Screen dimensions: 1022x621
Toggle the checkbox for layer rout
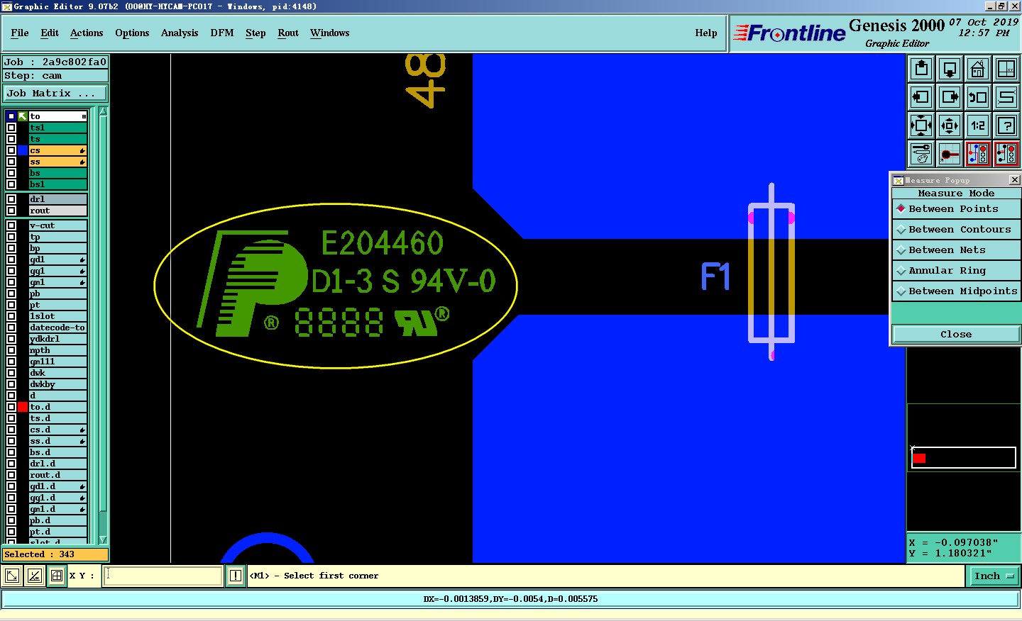pos(11,211)
